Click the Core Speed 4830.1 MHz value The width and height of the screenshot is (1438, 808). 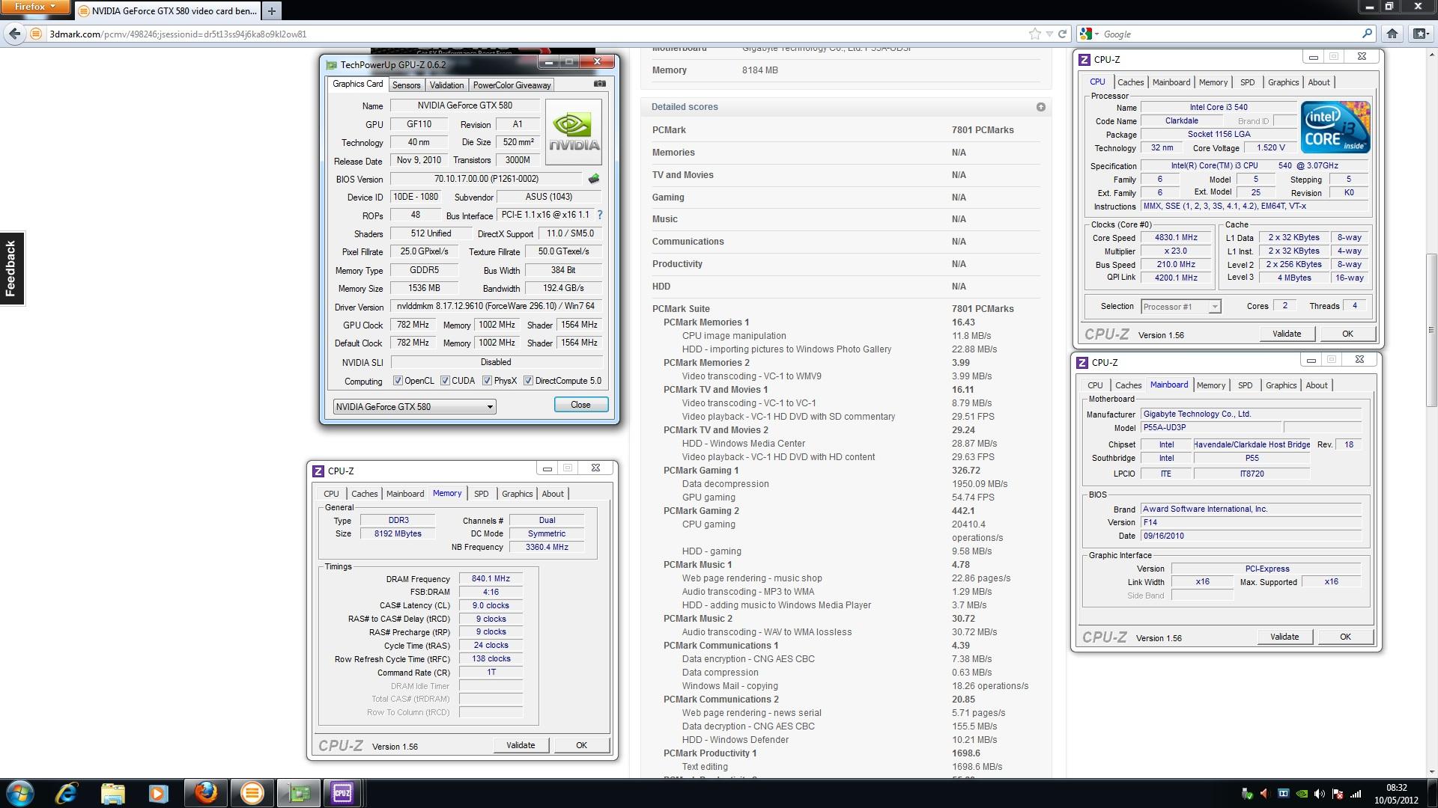pyautogui.click(x=1176, y=237)
